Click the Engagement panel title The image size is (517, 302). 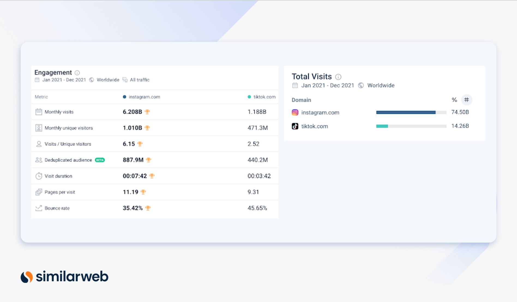[x=53, y=73]
